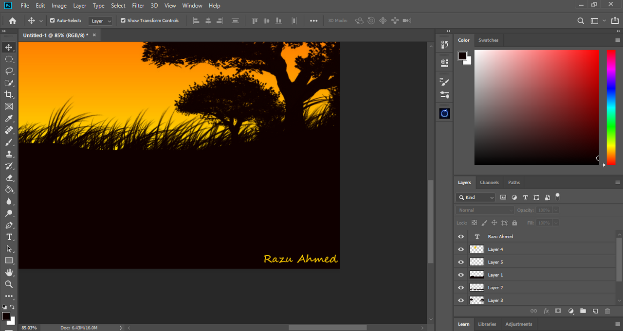
Task: Add a layer mask icon
Action: [558, 311]
